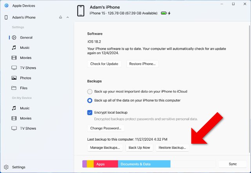Click the pink Apps storage bar segment

click(106, 164)
